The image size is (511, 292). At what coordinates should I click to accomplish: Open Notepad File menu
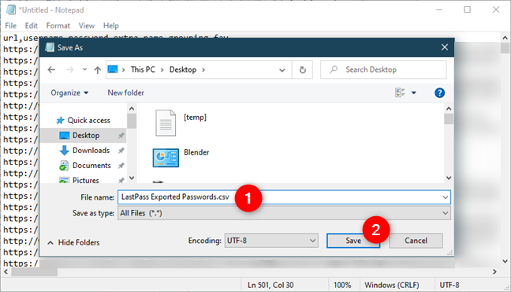pos(11,25)
